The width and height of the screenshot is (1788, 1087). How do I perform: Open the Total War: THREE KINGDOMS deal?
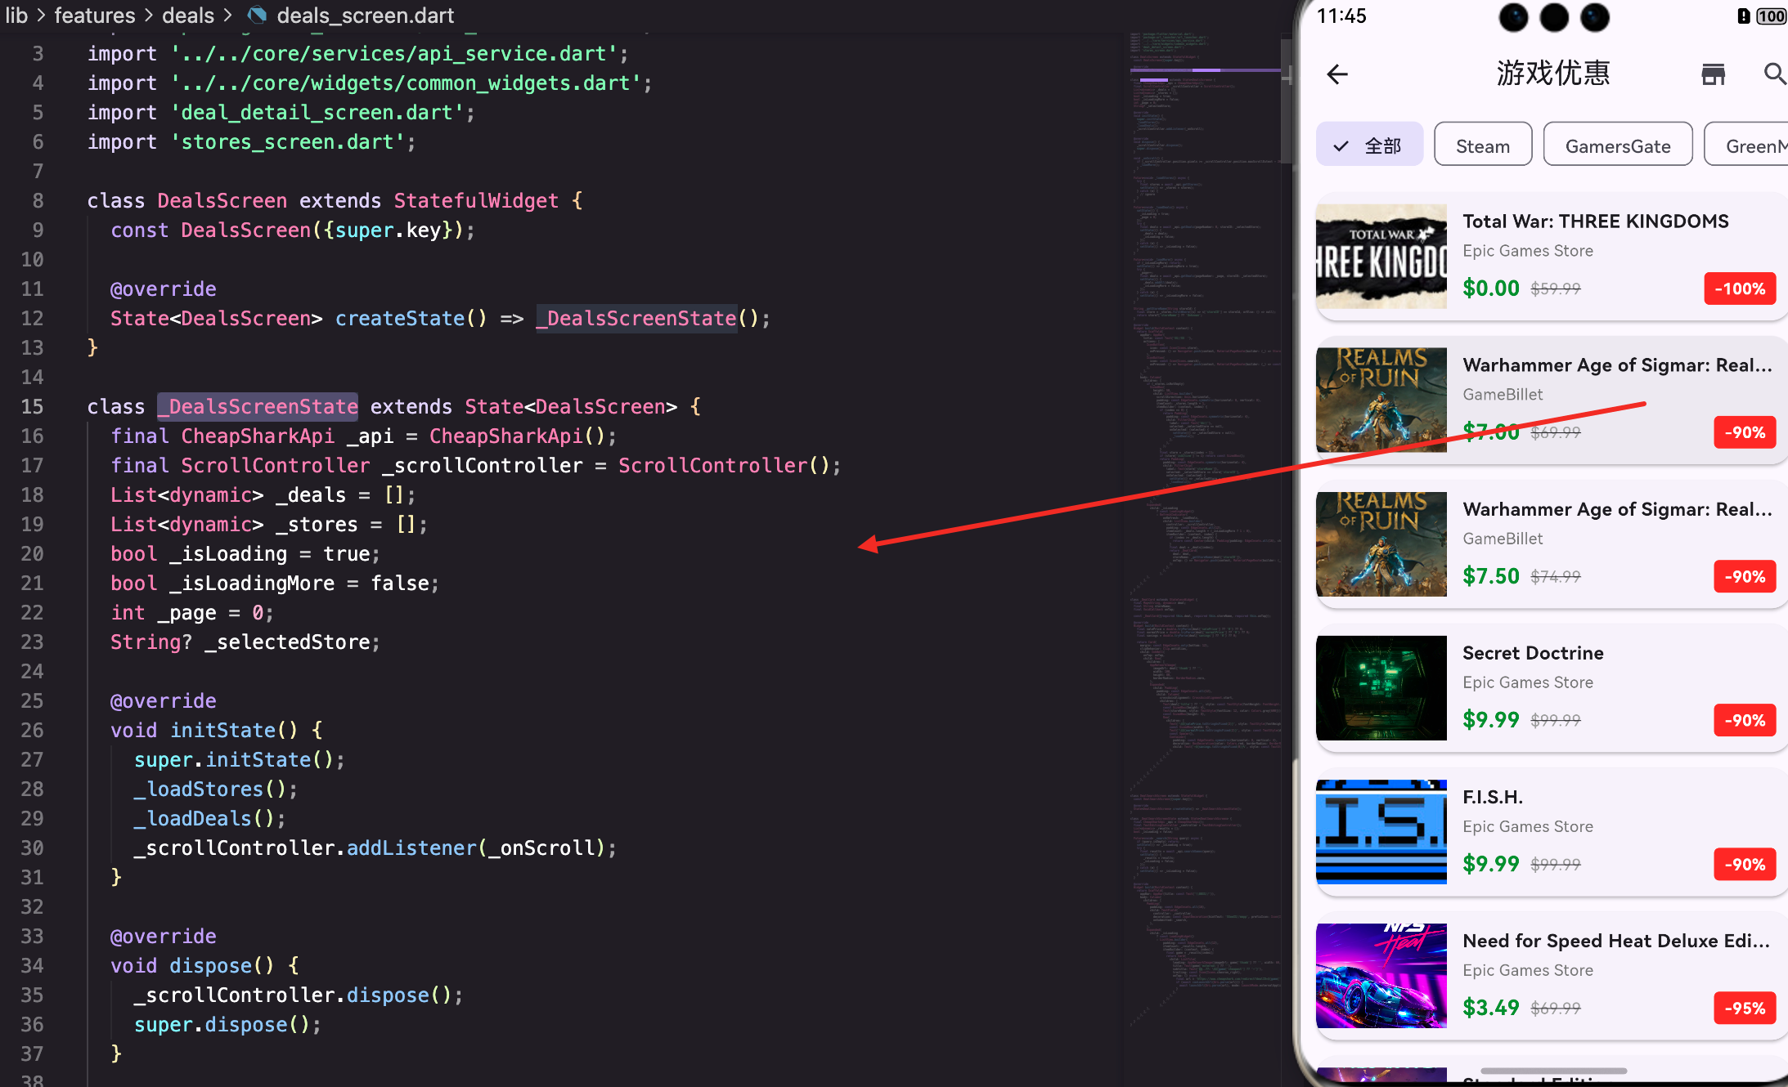click(1595, 221)
